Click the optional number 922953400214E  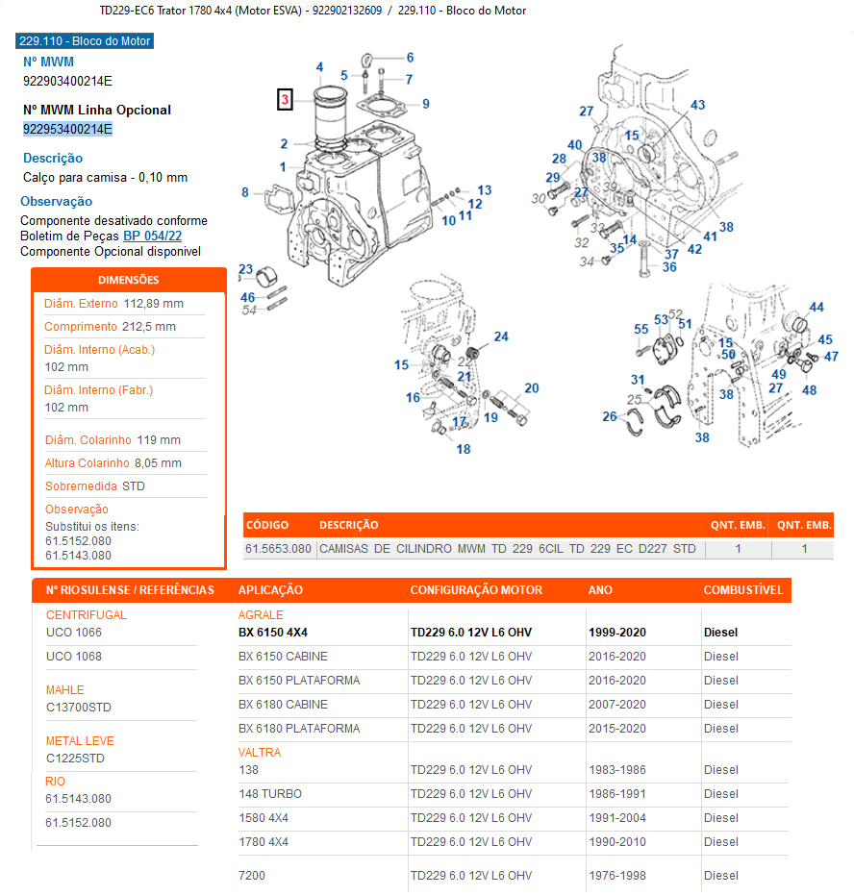coord(67,129)
